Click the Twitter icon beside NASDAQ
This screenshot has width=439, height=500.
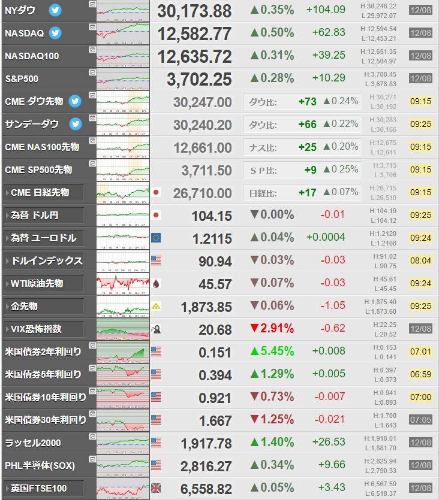[55, 33]
